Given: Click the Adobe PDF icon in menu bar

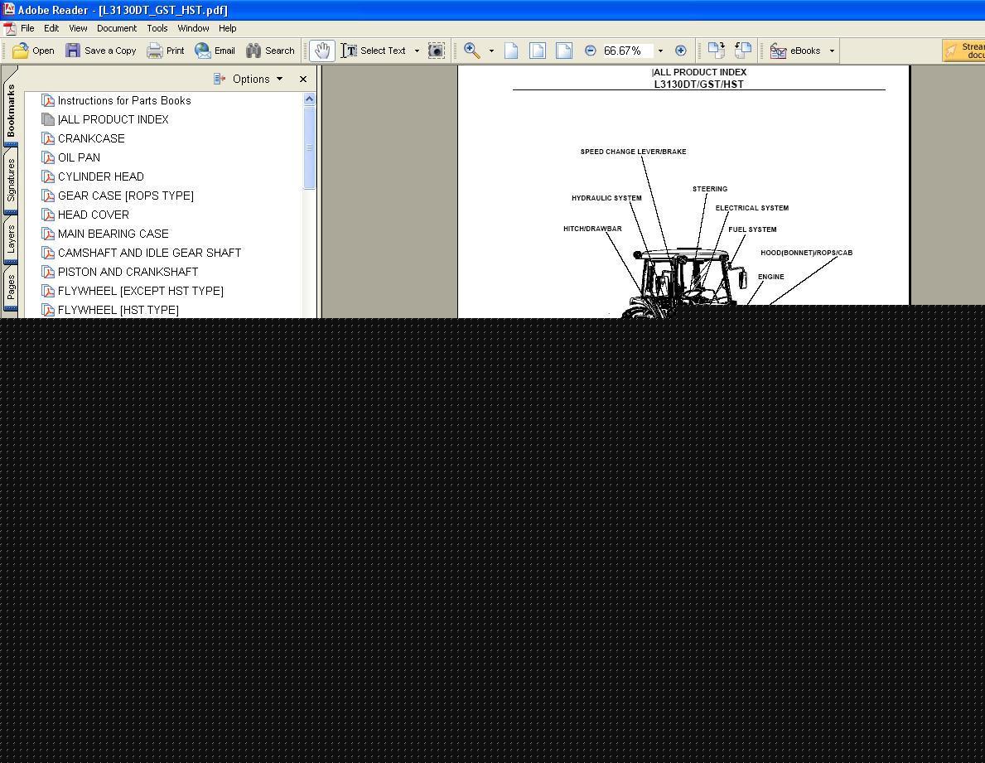Looking at the screenshot, I should [9, 28].
